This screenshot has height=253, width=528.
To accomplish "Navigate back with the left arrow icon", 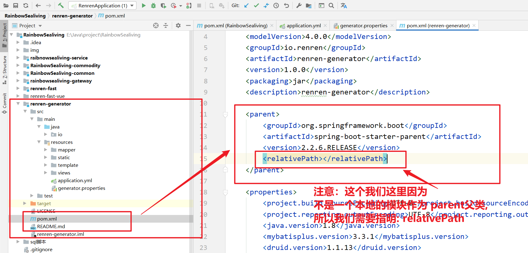I will [x=38, y=6].
